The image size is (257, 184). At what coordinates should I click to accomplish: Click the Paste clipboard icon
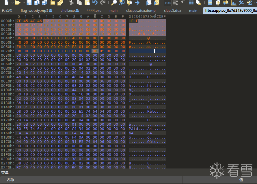[87, 3]
